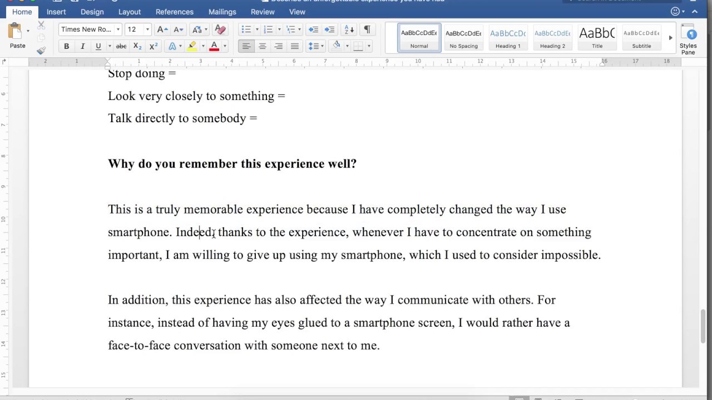Switch to the Mailings tab

pos(222,12)
